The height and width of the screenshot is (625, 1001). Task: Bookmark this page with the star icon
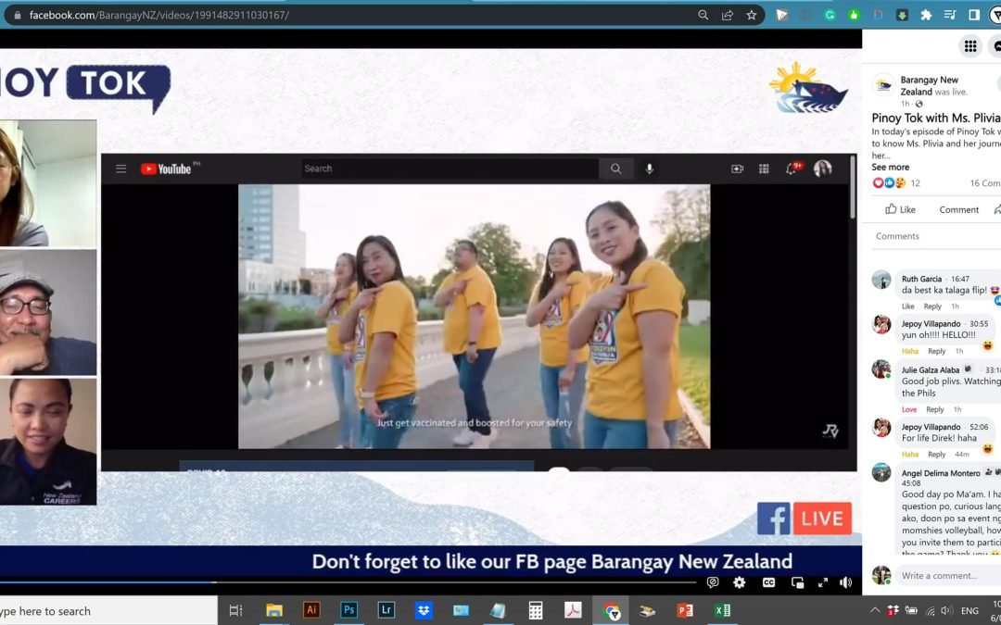click(751, 15)
